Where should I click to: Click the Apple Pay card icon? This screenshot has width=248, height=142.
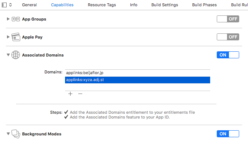(x=16, y=37)
